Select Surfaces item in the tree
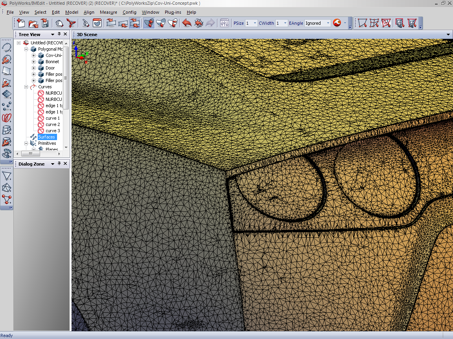Image resolution: width=453 pixels, height=339 pixels. pyautogui.click(x=46, y=137)
